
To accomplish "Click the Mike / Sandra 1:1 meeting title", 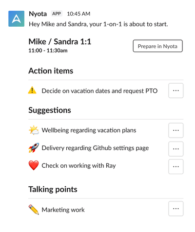I will point(60,42).
